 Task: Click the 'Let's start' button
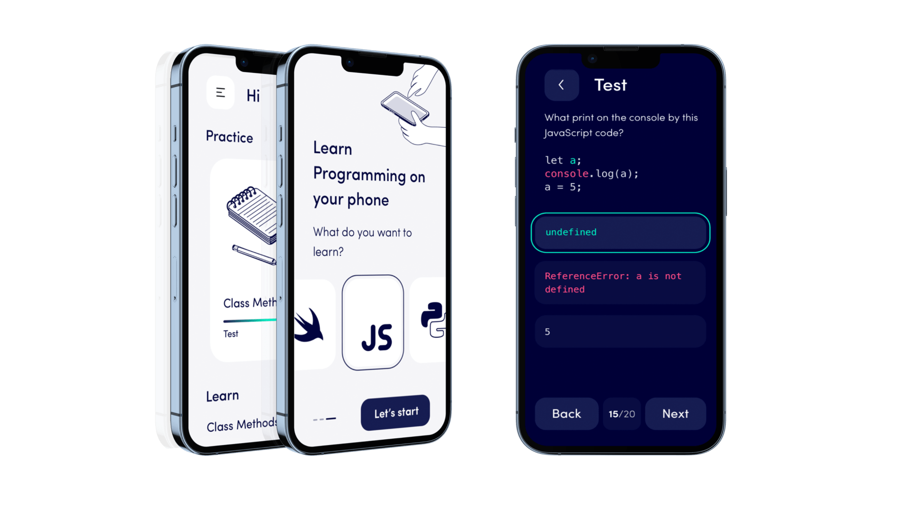click(x=395, y=412)
